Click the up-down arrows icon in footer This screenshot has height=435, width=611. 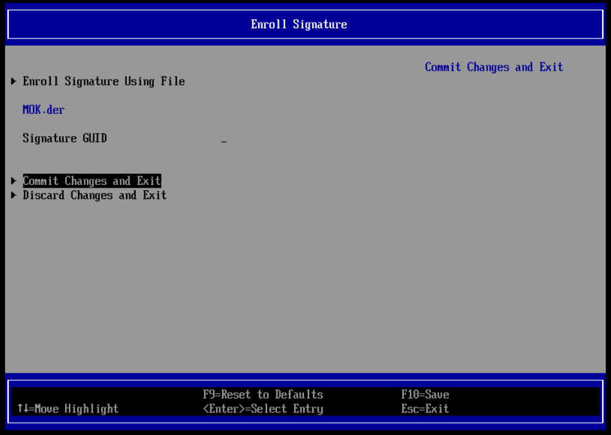pos(23,409)
